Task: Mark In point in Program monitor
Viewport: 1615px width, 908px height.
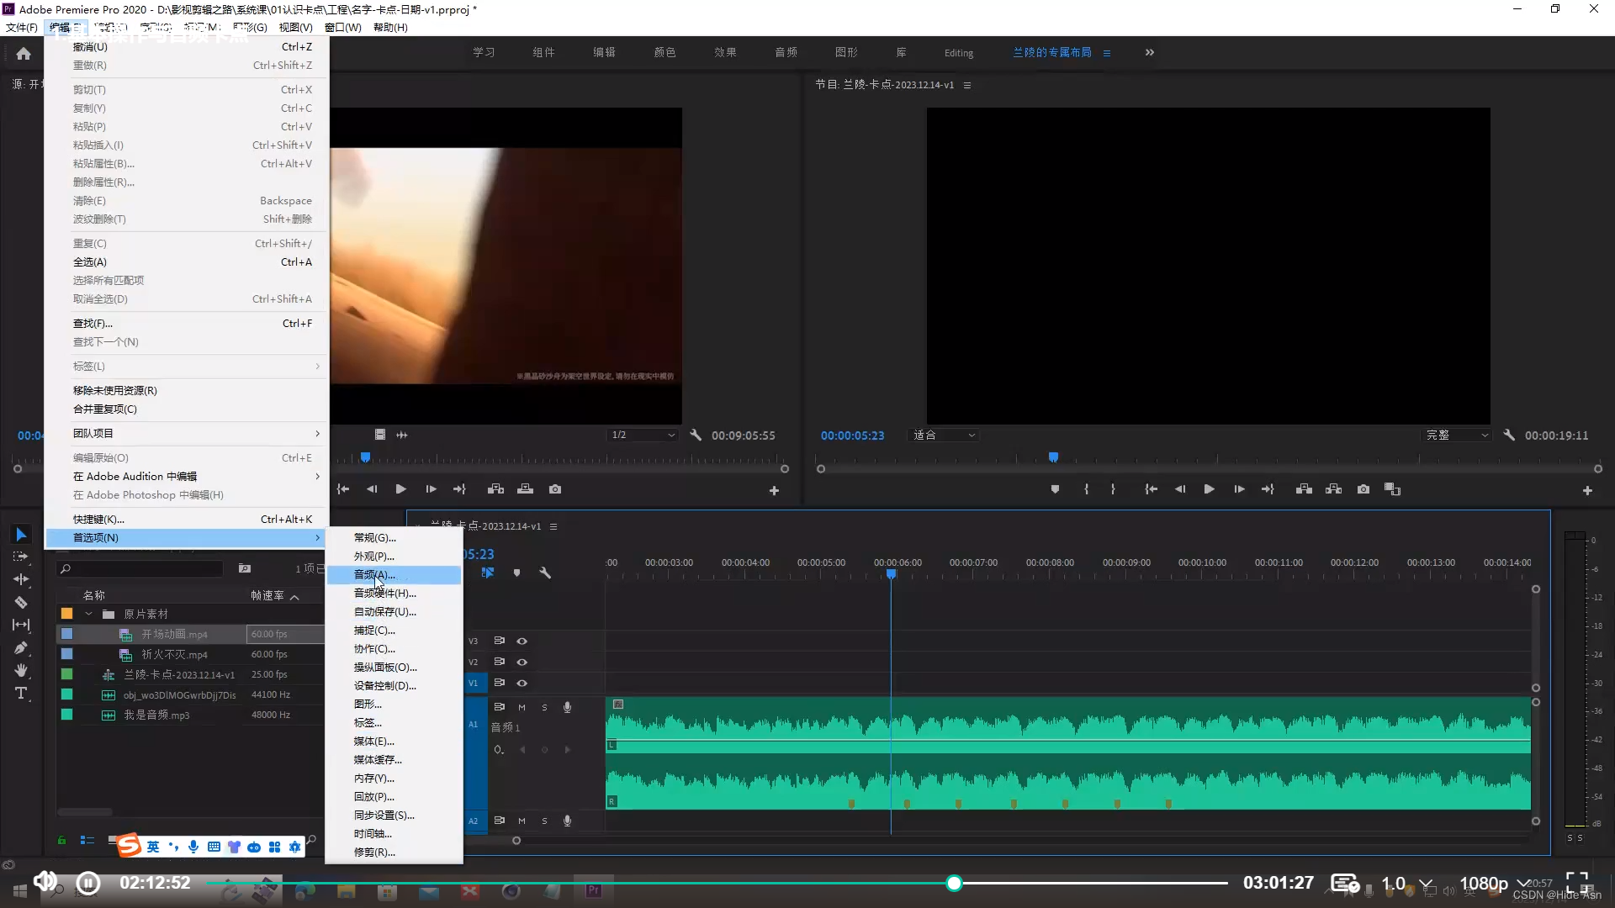Action: pos(1086,489)
